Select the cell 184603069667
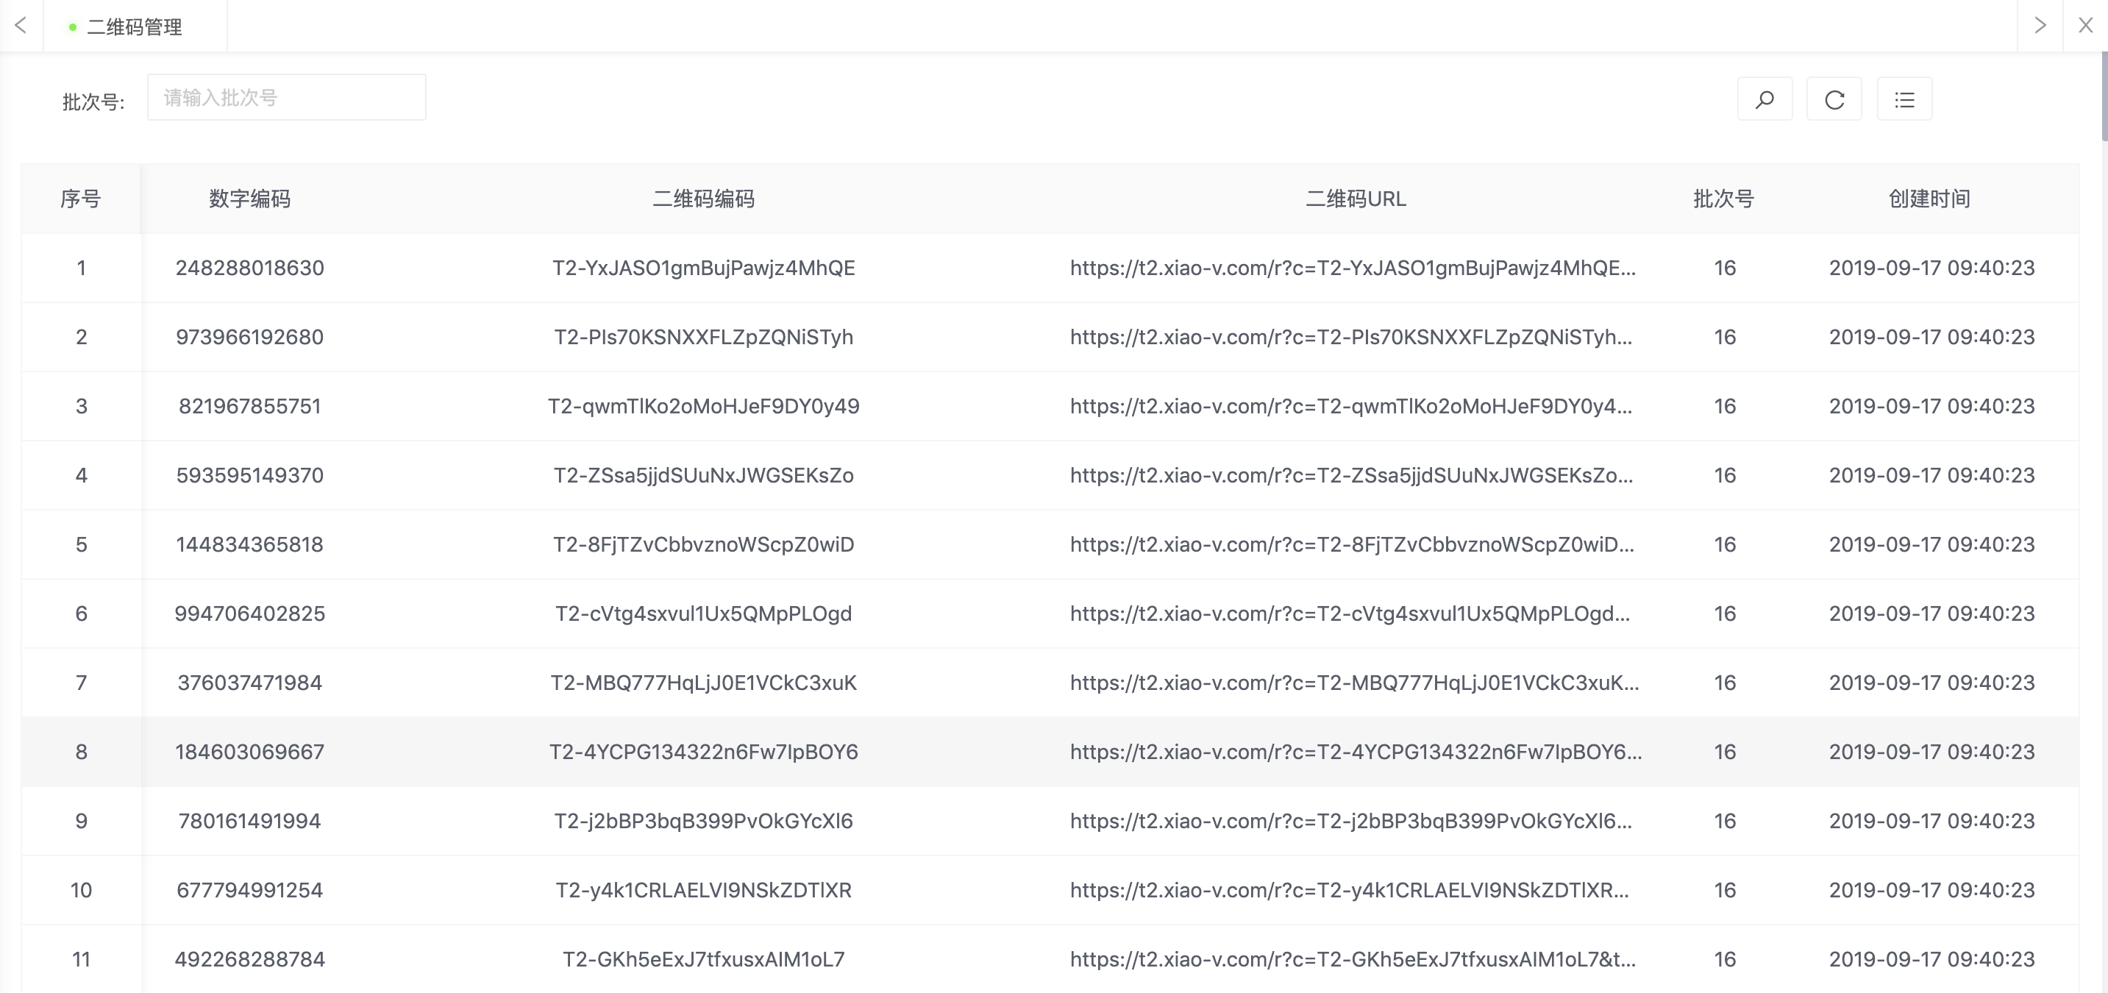Screen dimensions: 2108x993 pos(249,752)
